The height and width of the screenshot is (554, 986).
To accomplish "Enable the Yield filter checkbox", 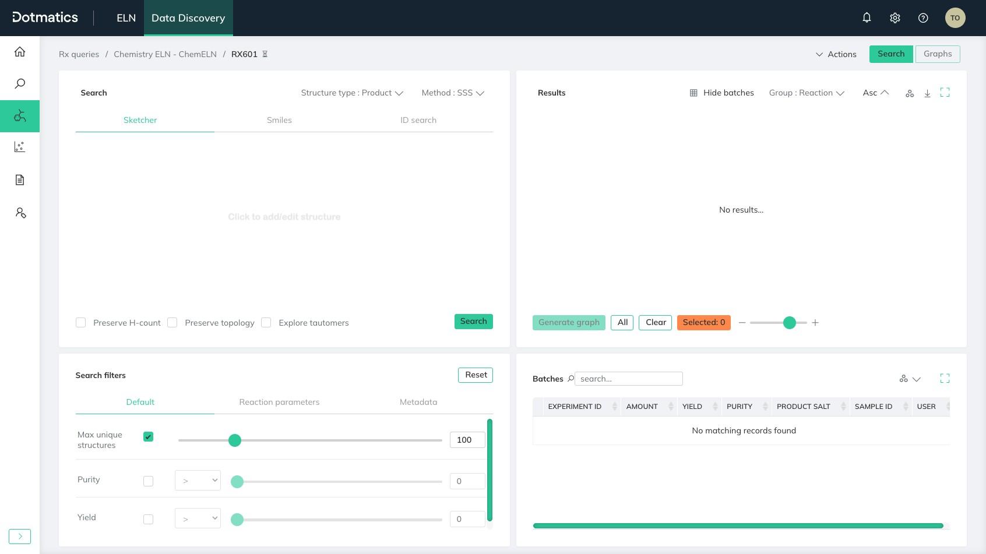I will pyautogui.click(x=149, y=519).
